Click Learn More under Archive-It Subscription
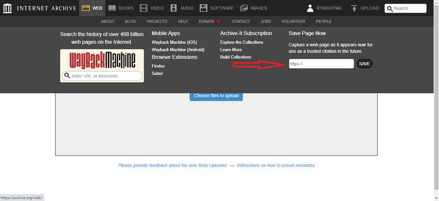Viewport: 439px width, 201px height. pos(231,49)
